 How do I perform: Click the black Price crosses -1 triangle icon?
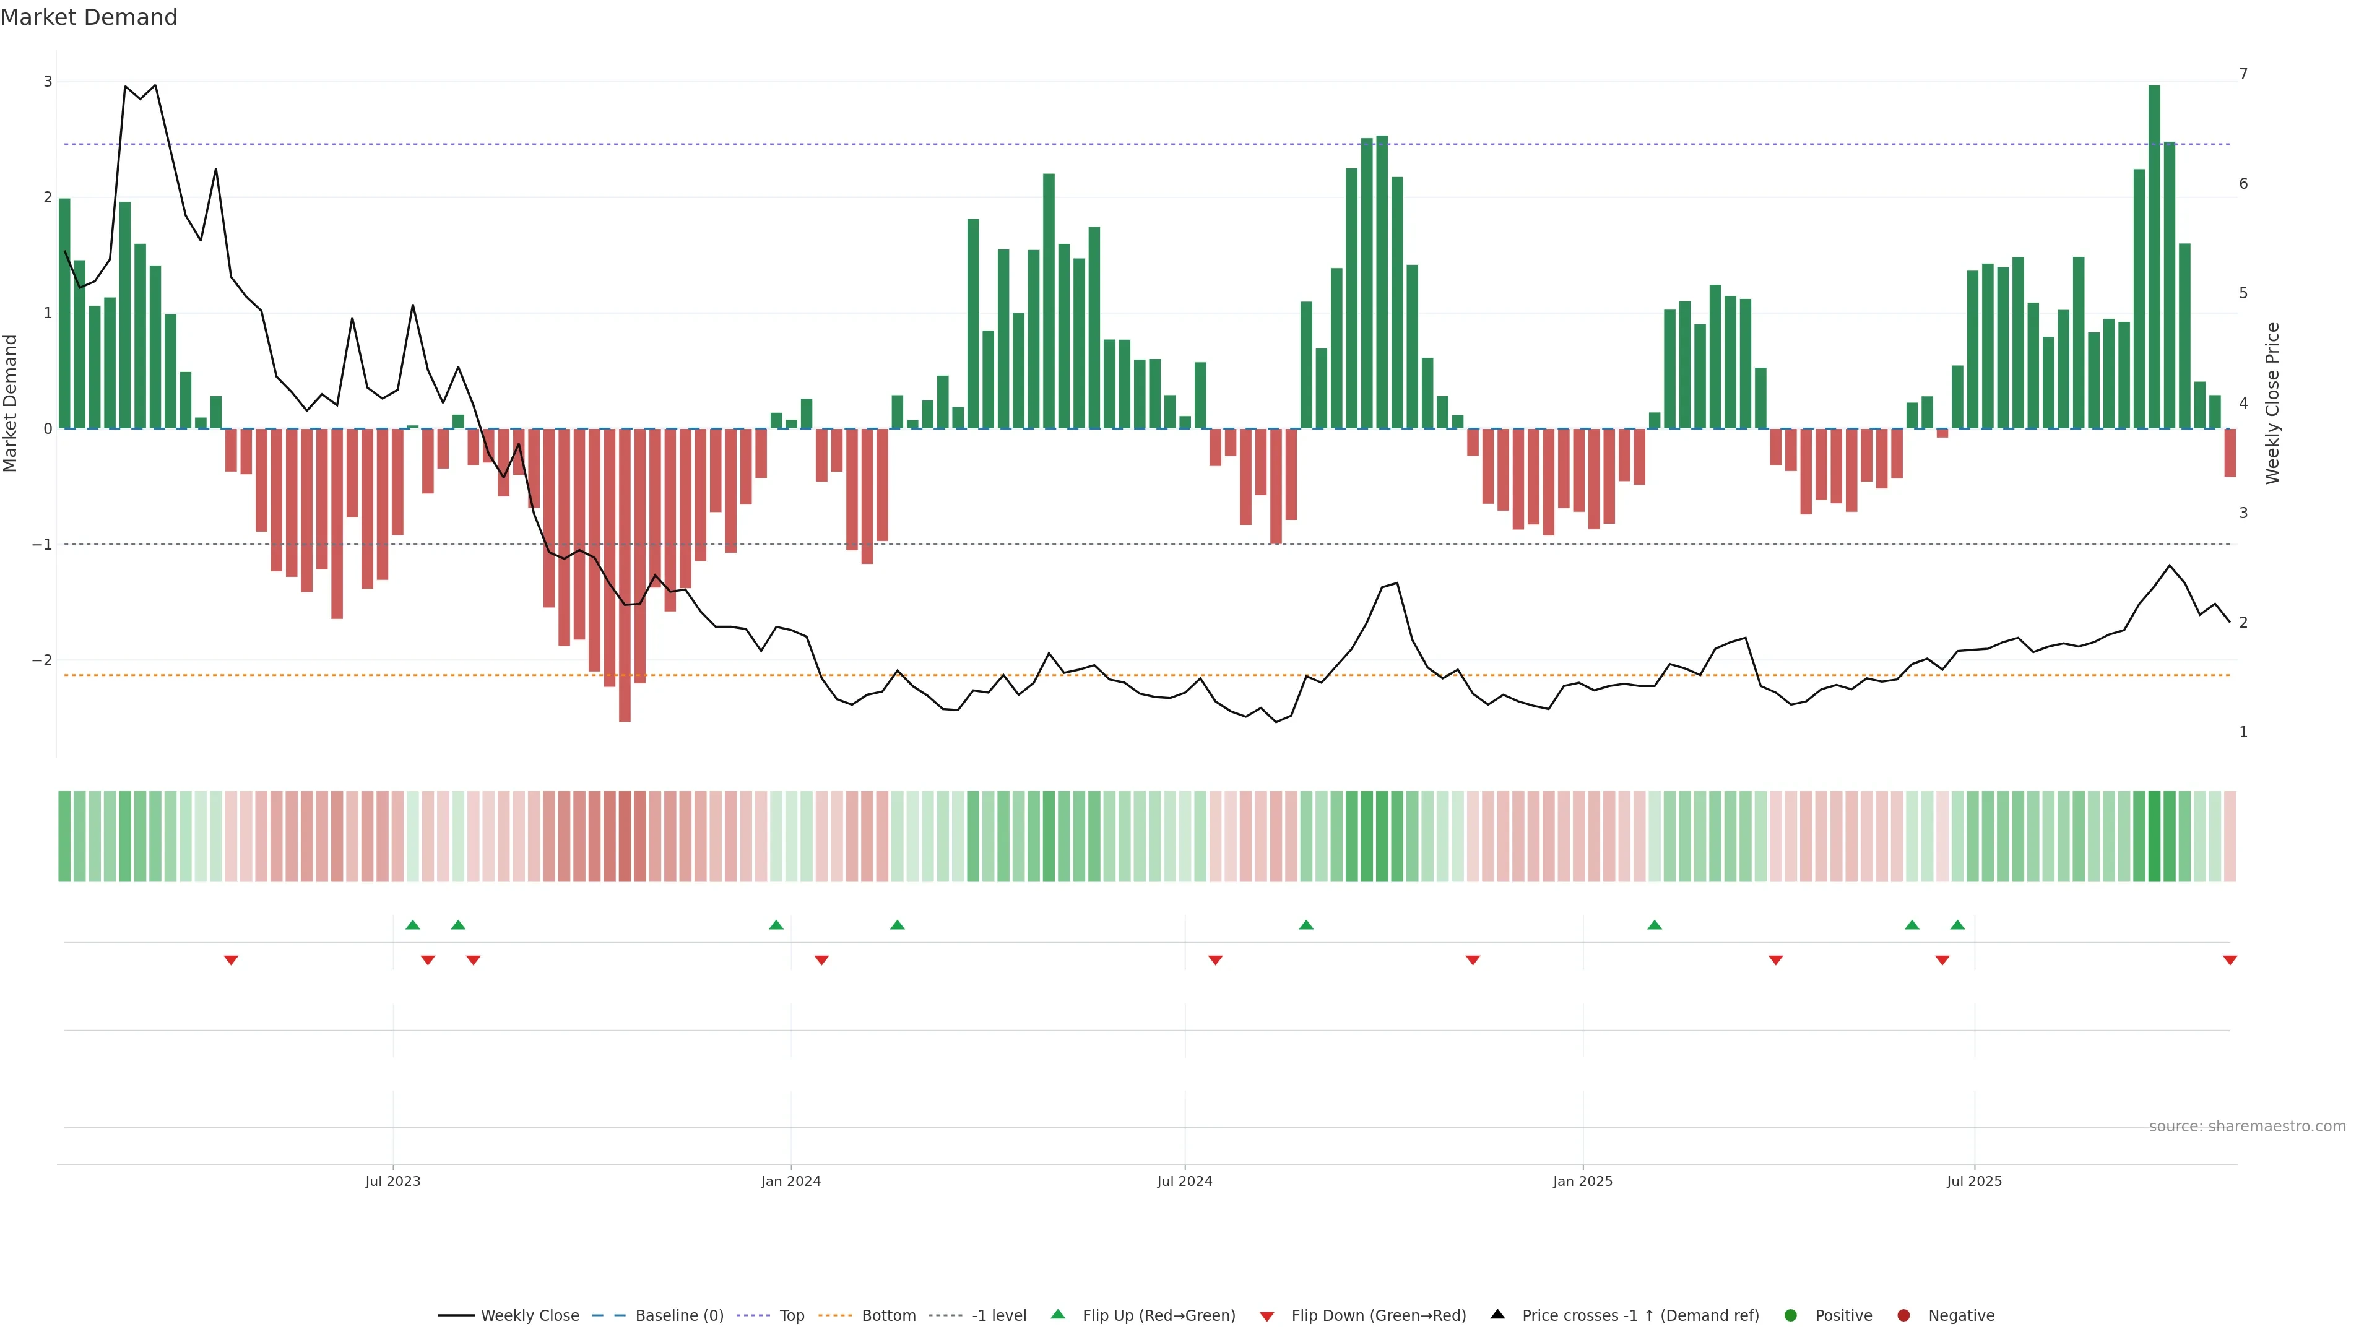(1497, 1314)
